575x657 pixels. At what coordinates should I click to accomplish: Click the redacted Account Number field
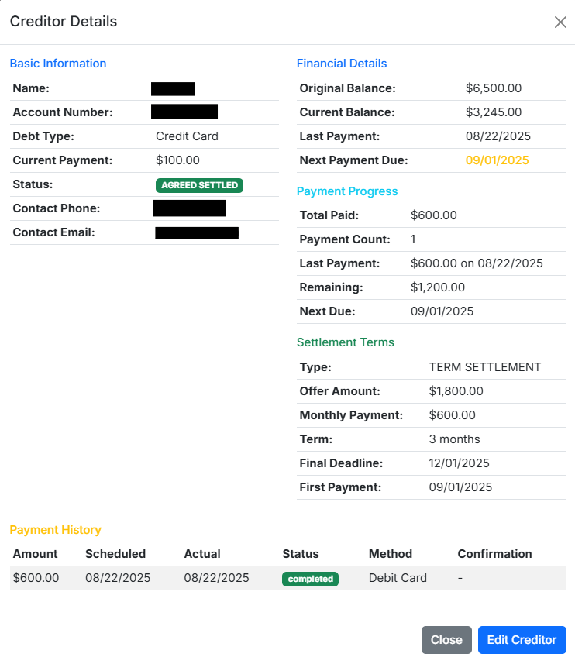pos(184,112)
